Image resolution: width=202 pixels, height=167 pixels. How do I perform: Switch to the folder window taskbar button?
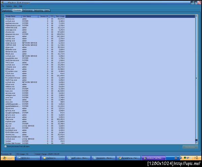click(x=53, y=158)
